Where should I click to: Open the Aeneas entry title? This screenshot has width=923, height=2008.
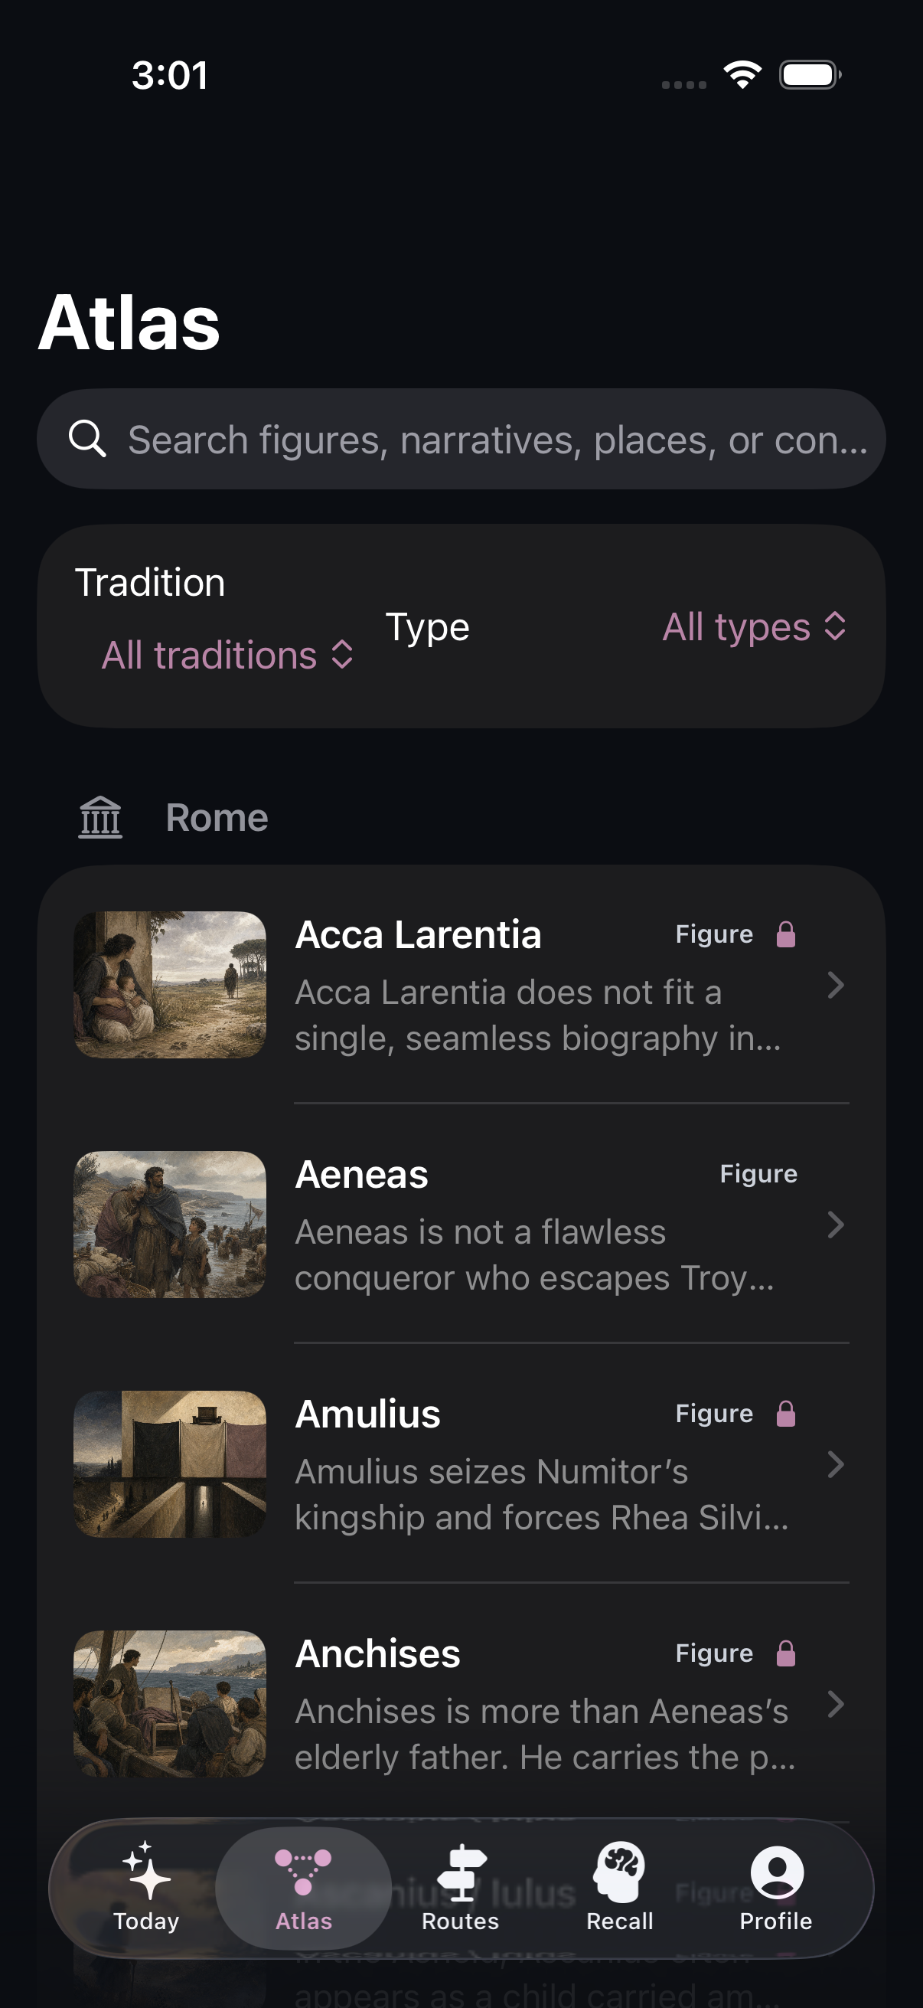[x=361, y=1174]
